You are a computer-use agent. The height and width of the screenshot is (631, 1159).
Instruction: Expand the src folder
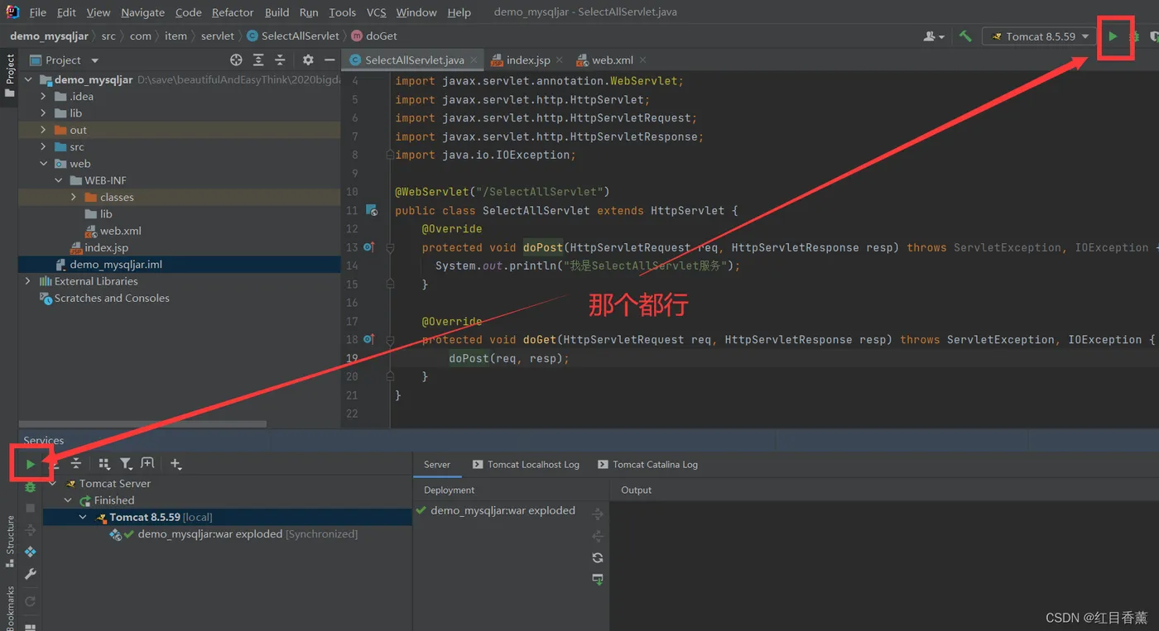pos(43,147)
